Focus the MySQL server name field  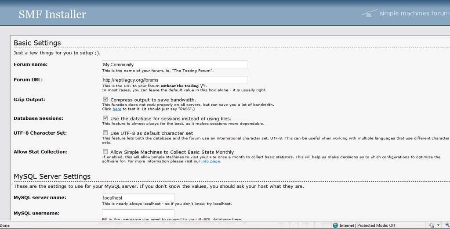pyautogui.click(x=138, y=197)
